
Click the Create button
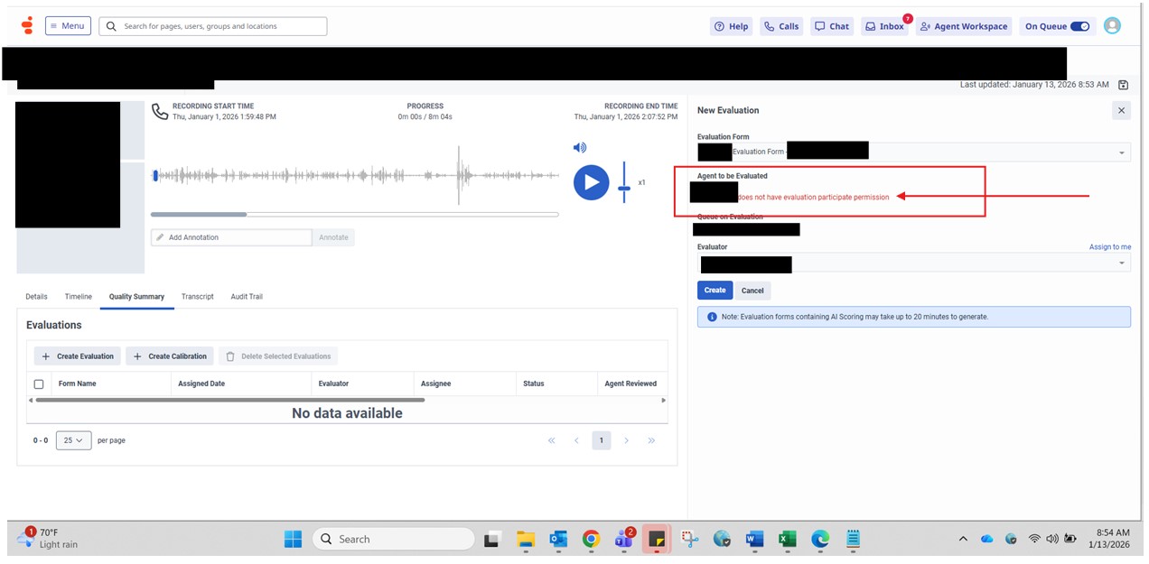pos(715,290)
